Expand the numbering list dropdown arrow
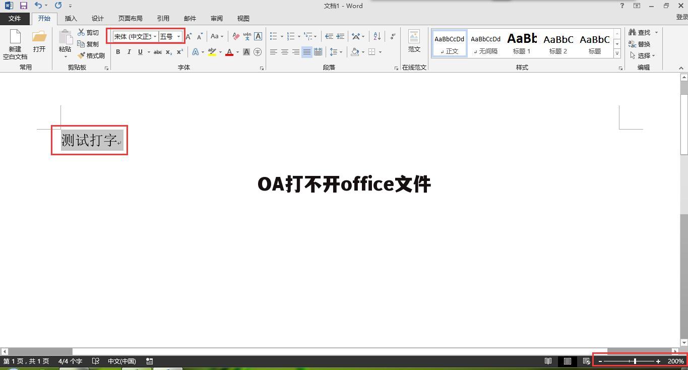Viewport: 688px width, 370px height. pyautogui.click(x=299, y=36)
